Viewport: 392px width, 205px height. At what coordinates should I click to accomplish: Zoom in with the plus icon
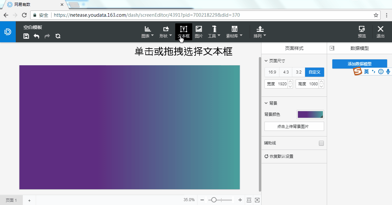240,200
